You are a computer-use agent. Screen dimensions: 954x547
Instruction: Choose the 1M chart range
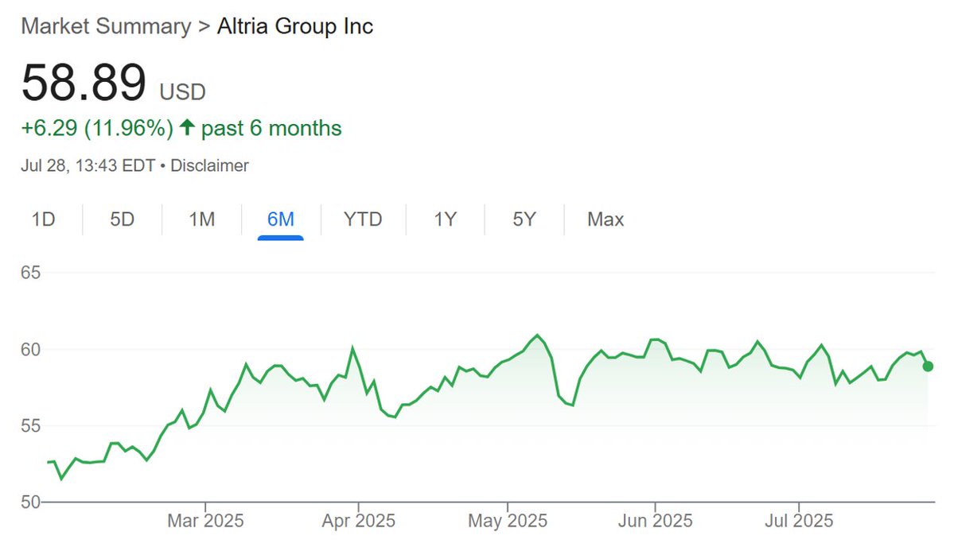tap(201, 219)
